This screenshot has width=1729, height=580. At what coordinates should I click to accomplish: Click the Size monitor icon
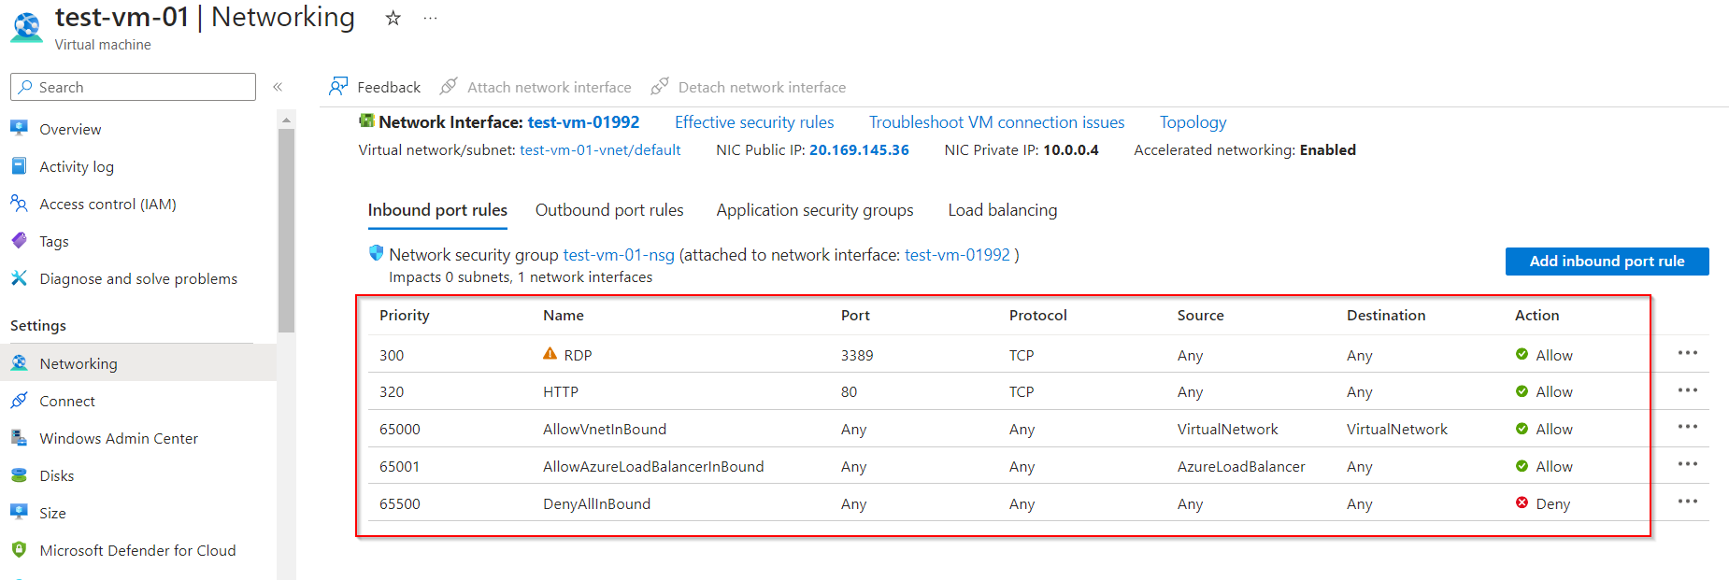19,512
